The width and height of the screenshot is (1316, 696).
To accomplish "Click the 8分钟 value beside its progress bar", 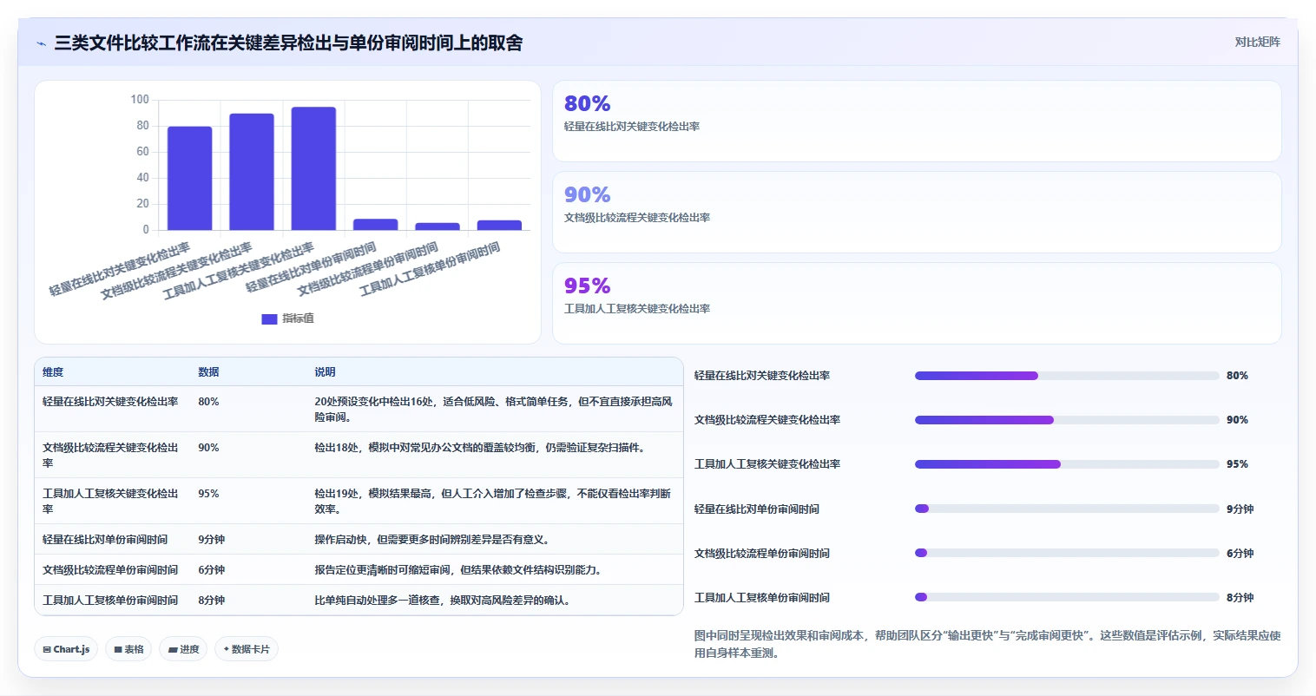I will (1240, 597).
